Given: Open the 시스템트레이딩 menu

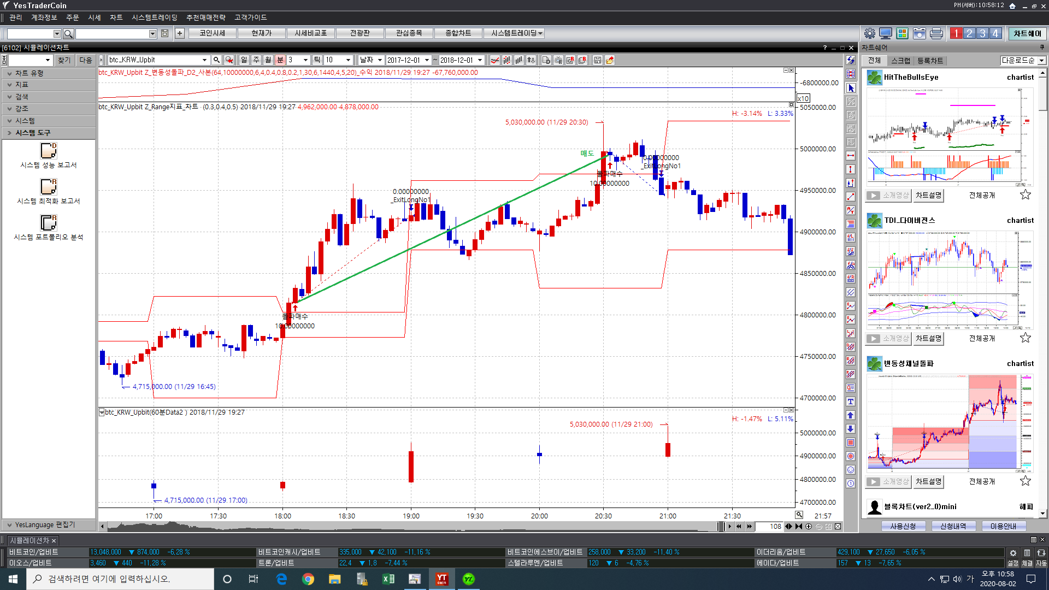Looking at the screenshot, I should pos(154,17).
